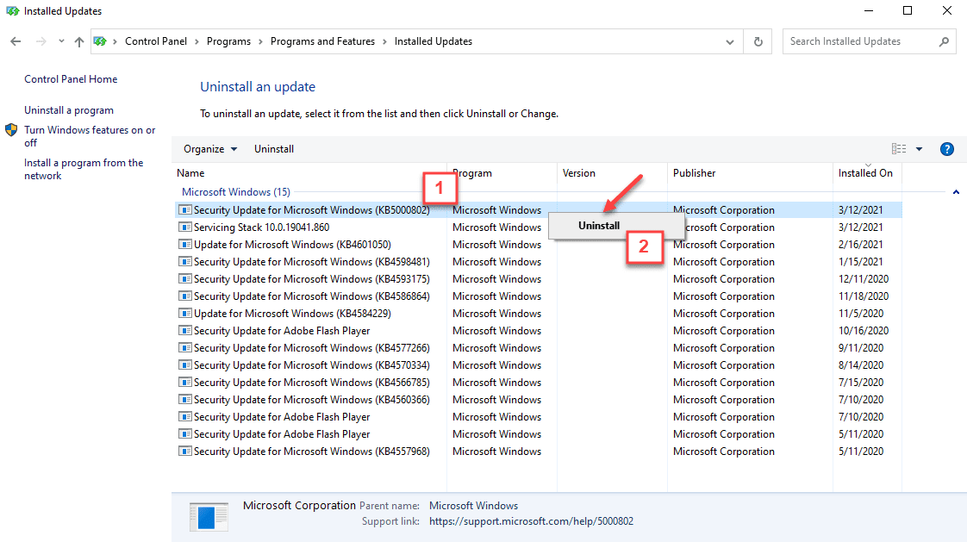The image size is (967, 542).
Task: Select the KB4557968 security update
Action: [x=539, y=452]
